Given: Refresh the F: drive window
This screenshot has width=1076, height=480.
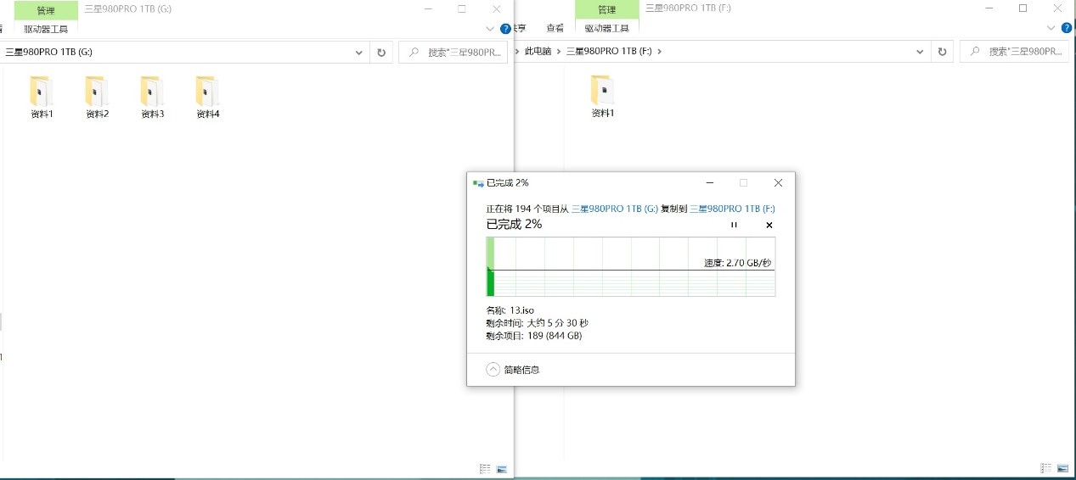Looking at the screenshot, I should pos(942,52).
